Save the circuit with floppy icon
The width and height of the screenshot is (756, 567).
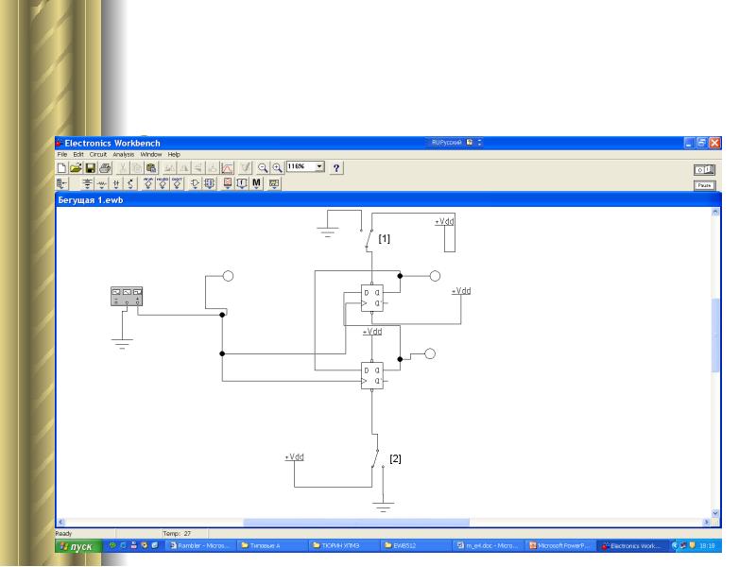click(90, 168)
